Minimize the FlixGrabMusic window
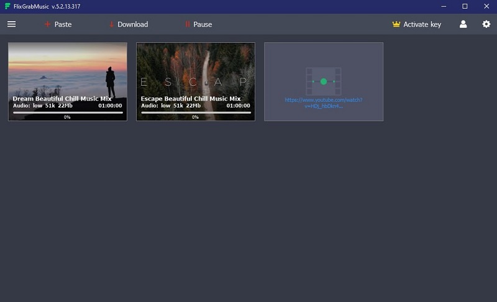Screen dimensions: 497x302 point(444,6)
